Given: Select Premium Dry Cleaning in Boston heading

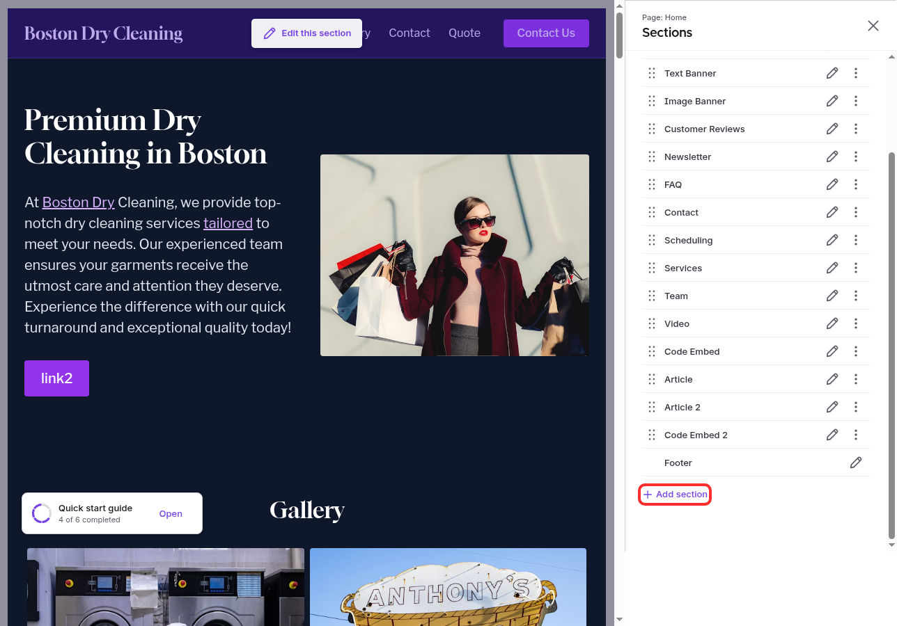Looking at the screenshot, I should click(x=146, y=137).
